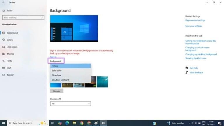The height and width of the screenshot is (126, 224).
Task: Open Changing your lock screen background link
Action: tap(197, 49)
